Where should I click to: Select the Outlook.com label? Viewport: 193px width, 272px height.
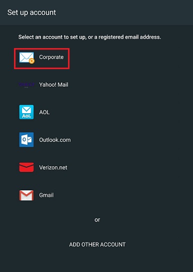point(55,140)
